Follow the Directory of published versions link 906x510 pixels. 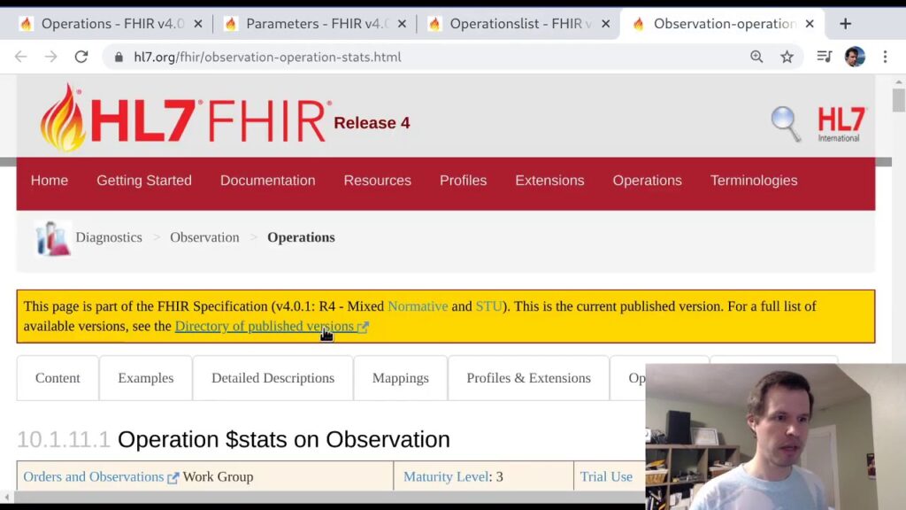[x=264, y=327]
